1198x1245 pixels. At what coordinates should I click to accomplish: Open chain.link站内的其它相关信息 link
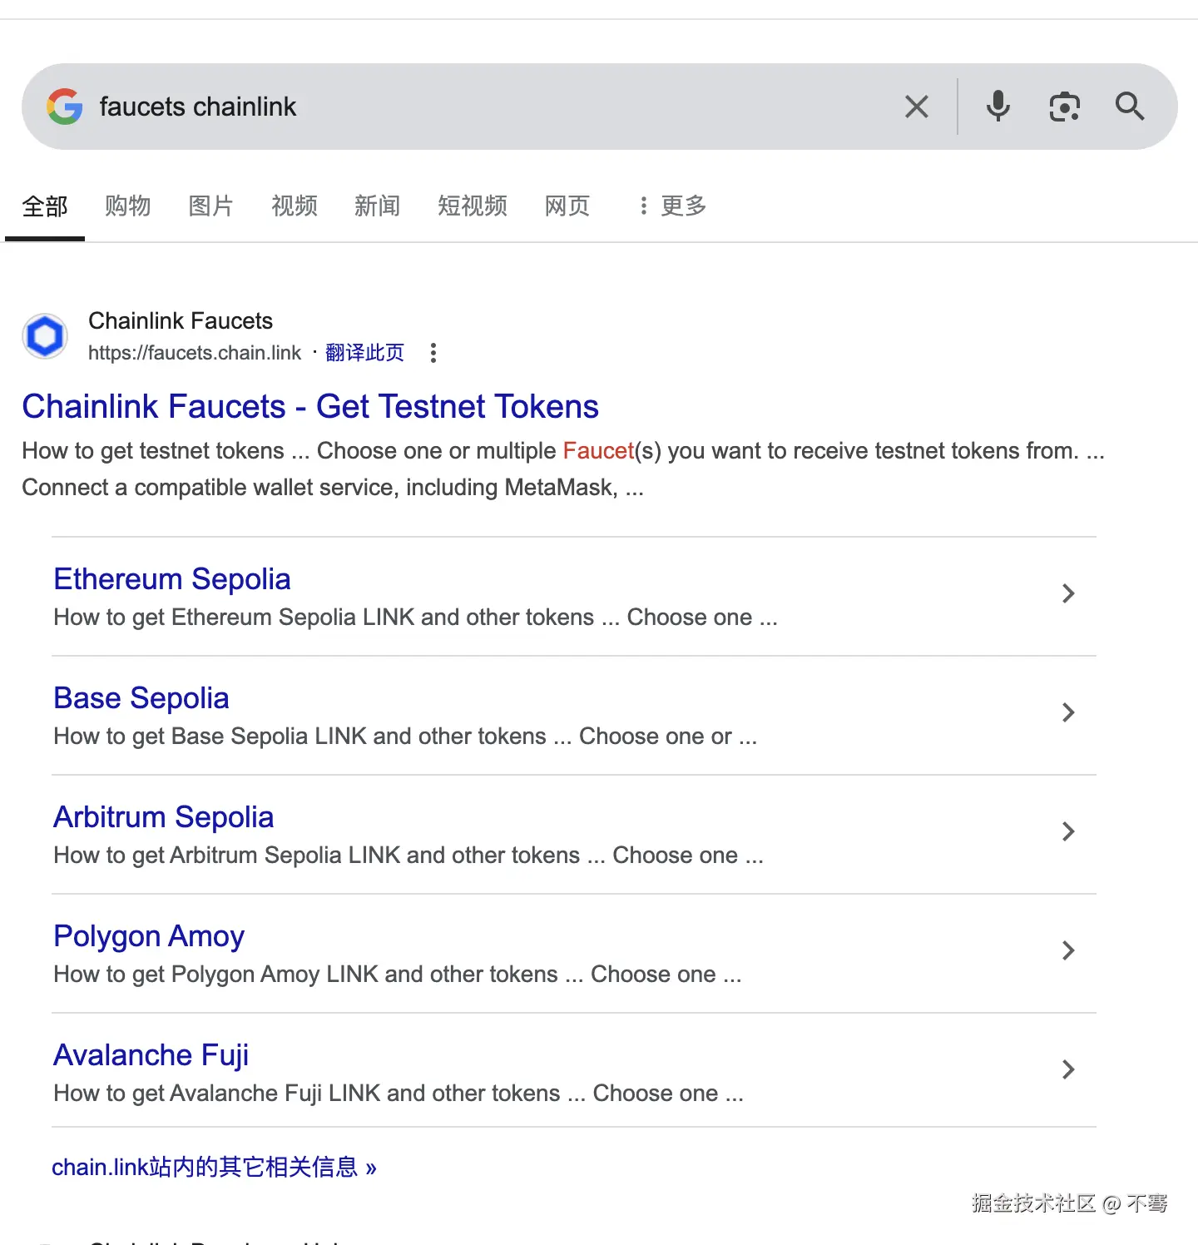coord(214,1168)
